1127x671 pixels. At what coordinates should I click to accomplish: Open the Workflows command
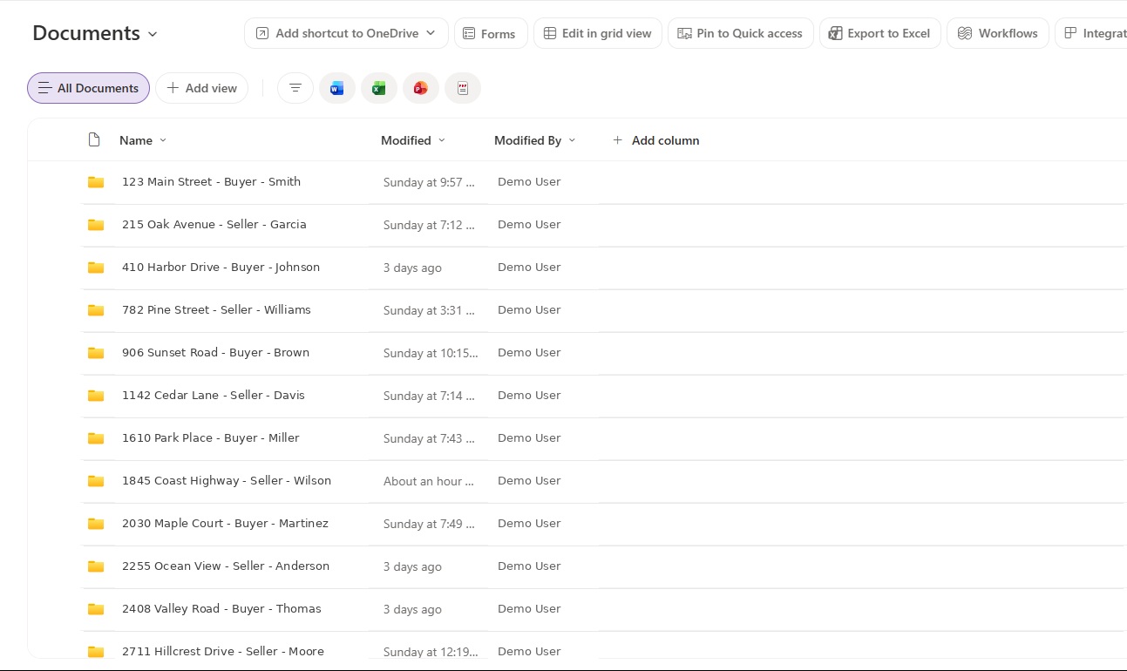pyautogui.click(x=998, y=33)
